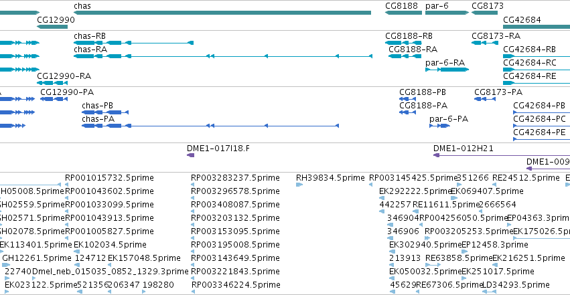The width and height of the screenshot is (570, 295).
Task: Select the par-6-PA protein feature
Action: point(440,126)
